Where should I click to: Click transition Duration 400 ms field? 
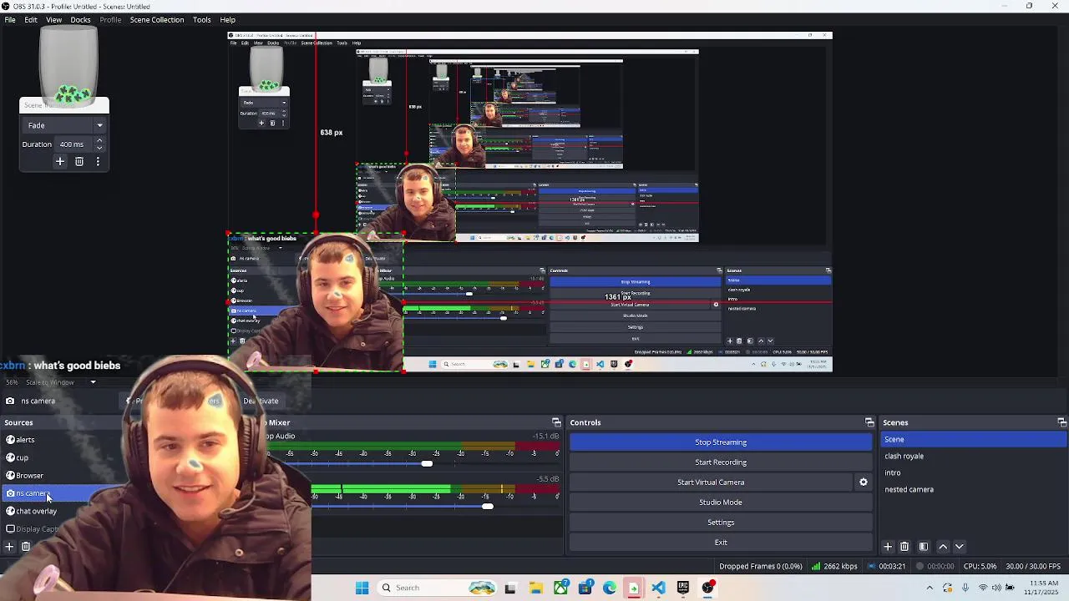point(74,144)
